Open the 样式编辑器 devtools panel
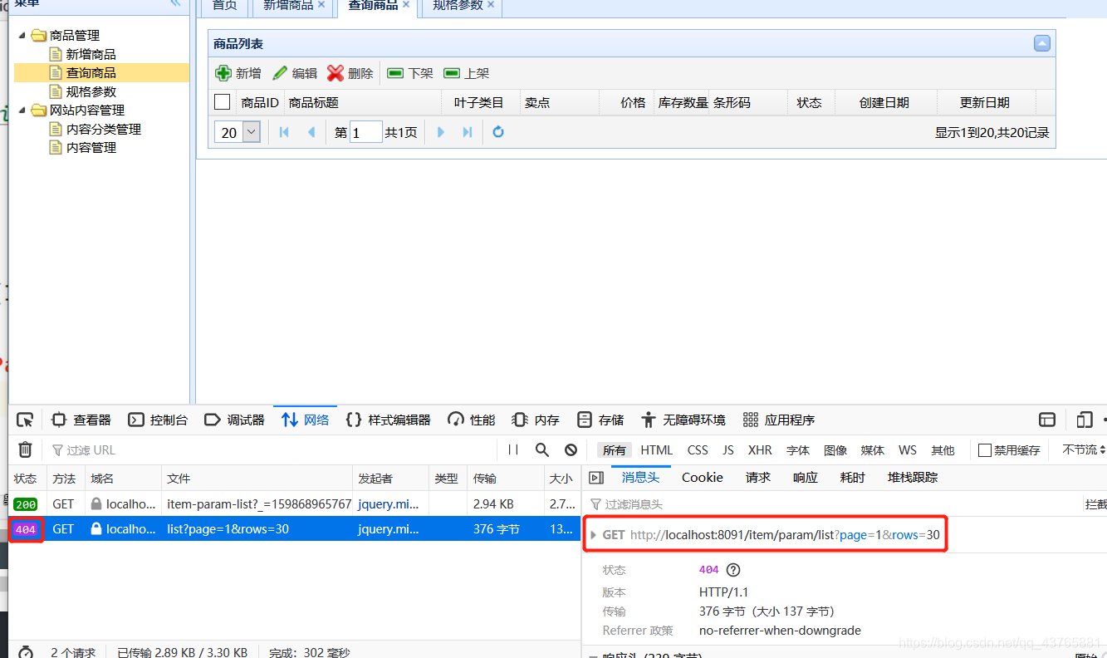Image resolution: width=1107 pixels, height=658 pixels. (389, 420)
